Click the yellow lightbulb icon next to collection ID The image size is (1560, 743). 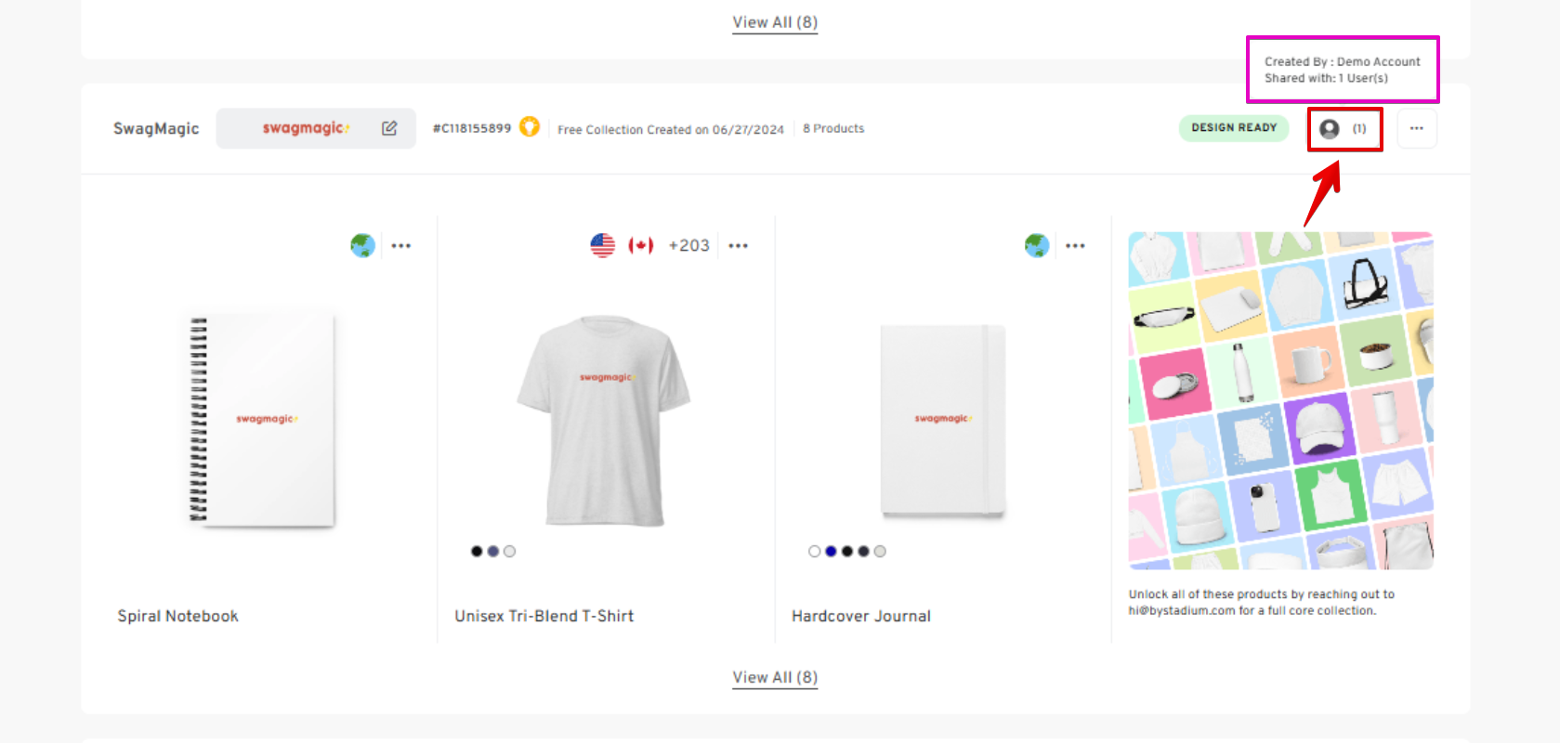[530, 126]
